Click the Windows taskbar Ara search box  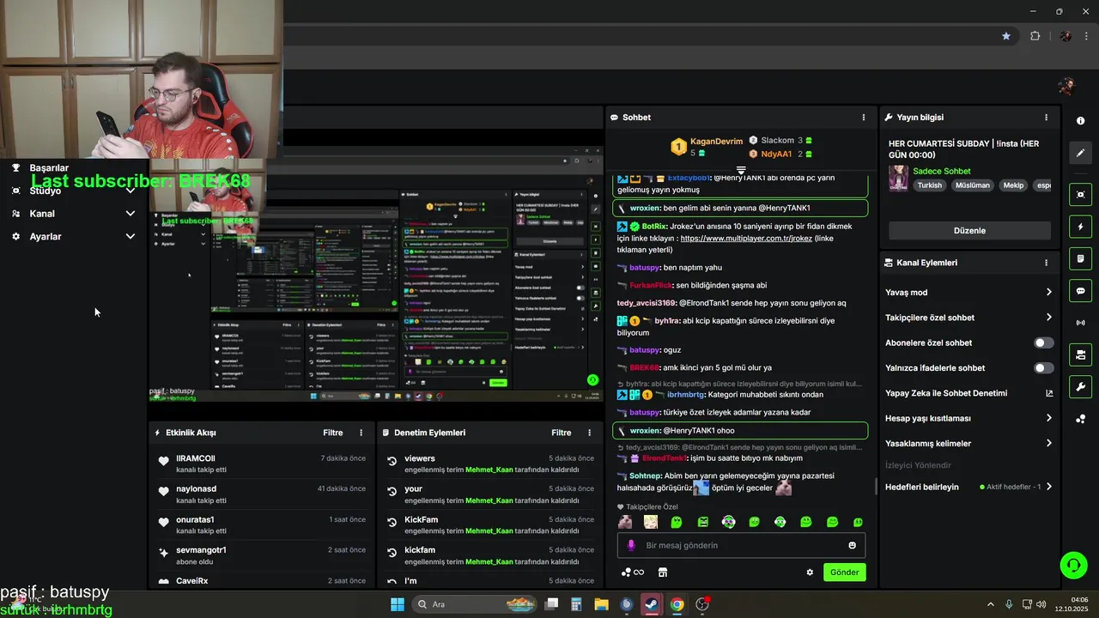[x=475, y=604]
